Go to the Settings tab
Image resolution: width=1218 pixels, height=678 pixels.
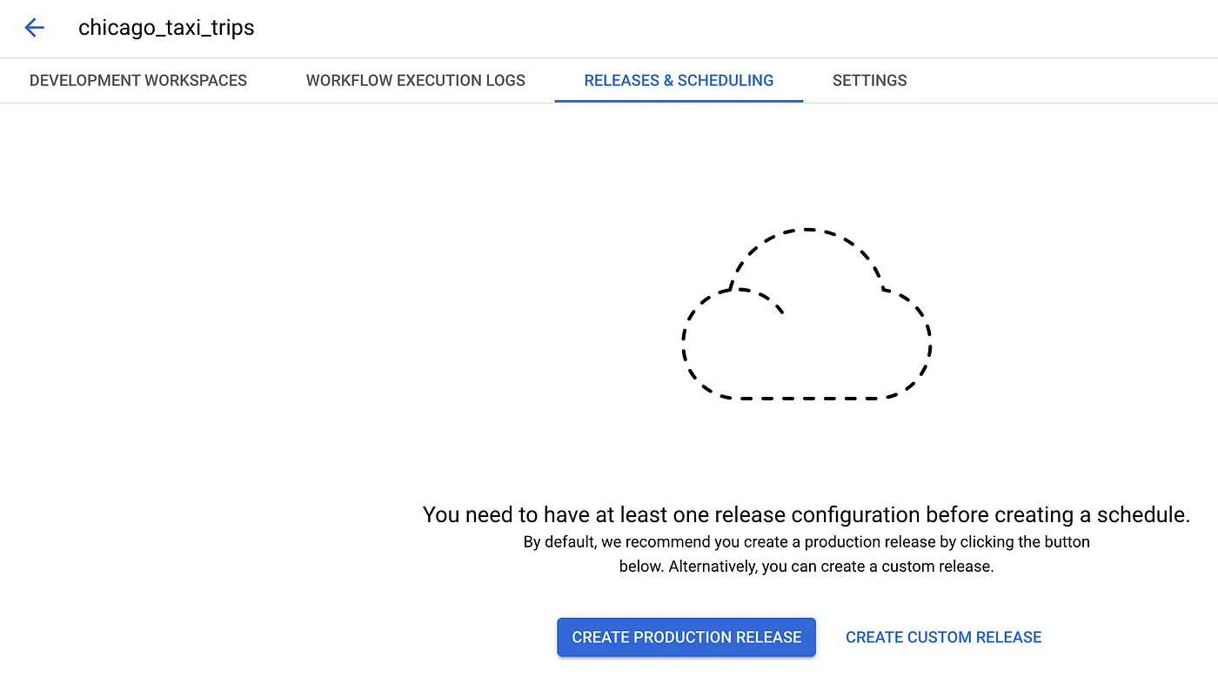pos(869,81)
